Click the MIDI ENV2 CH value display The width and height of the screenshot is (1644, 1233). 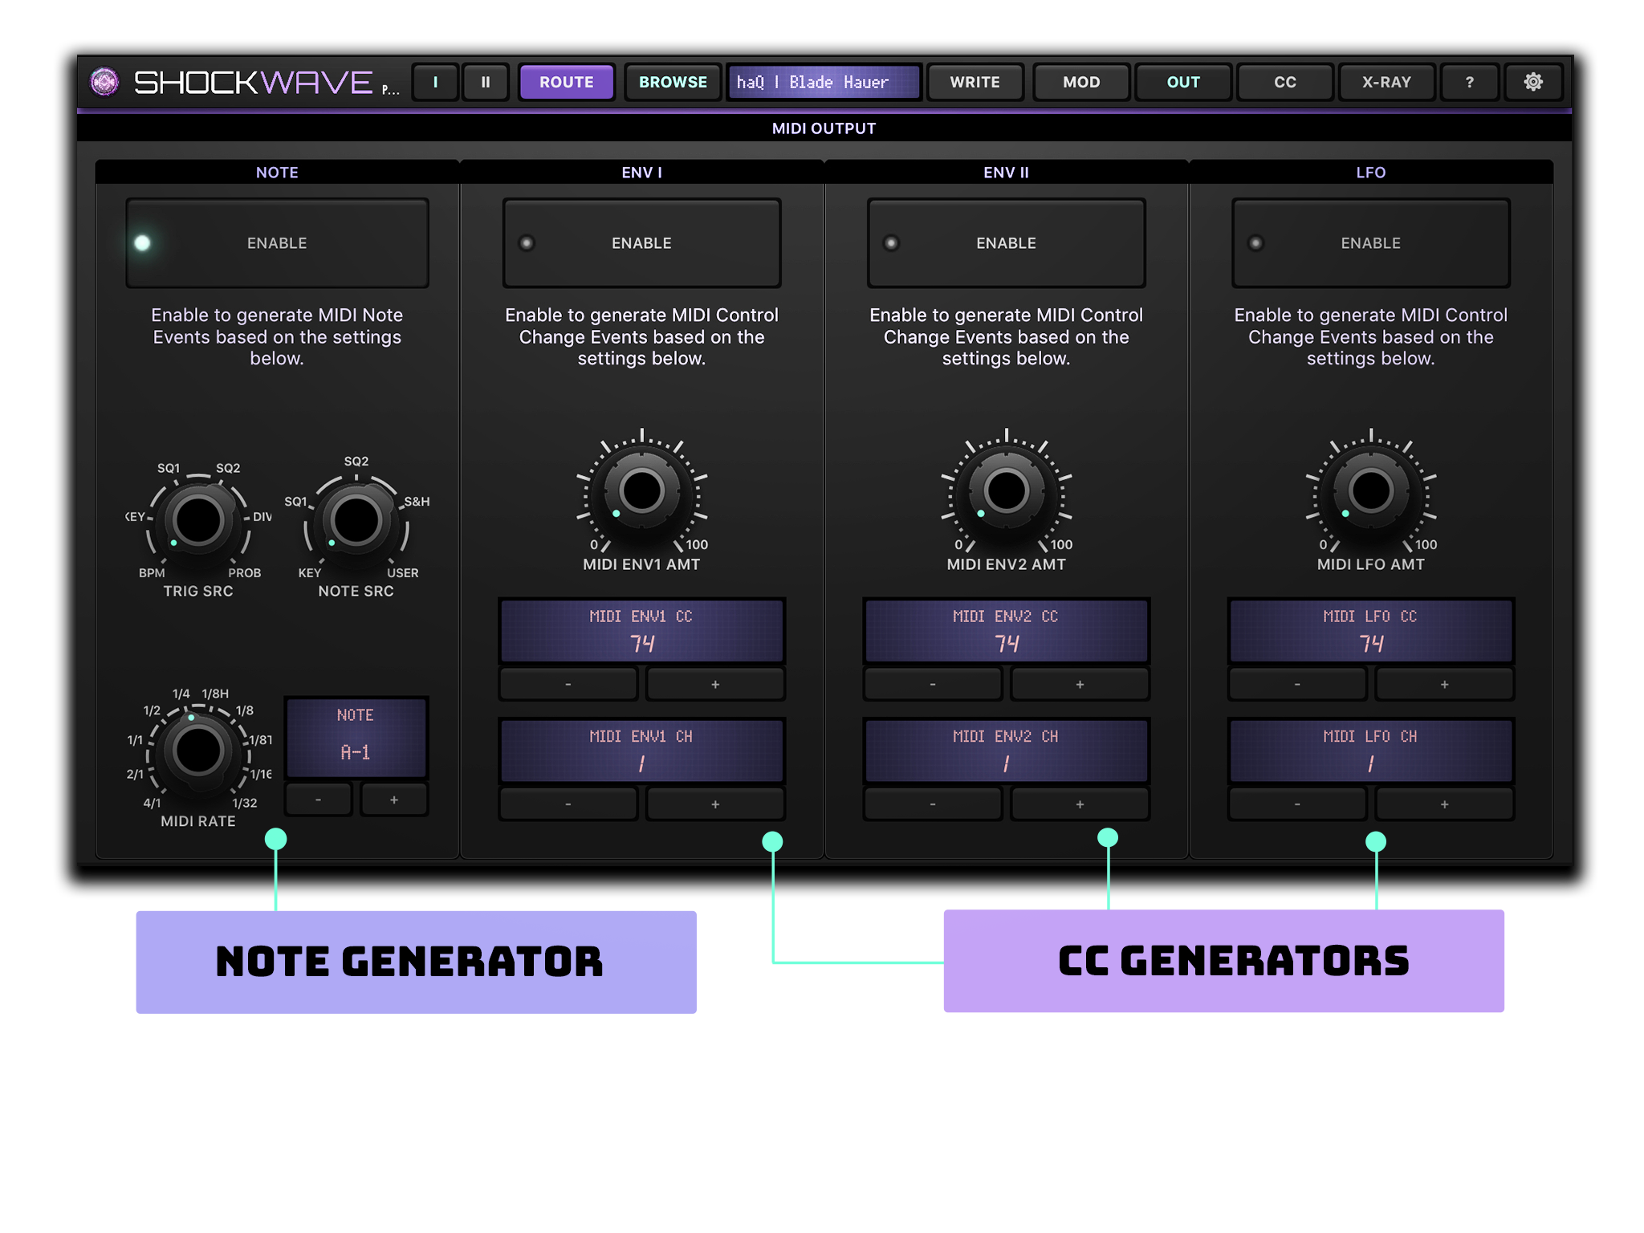[1006, 751]
